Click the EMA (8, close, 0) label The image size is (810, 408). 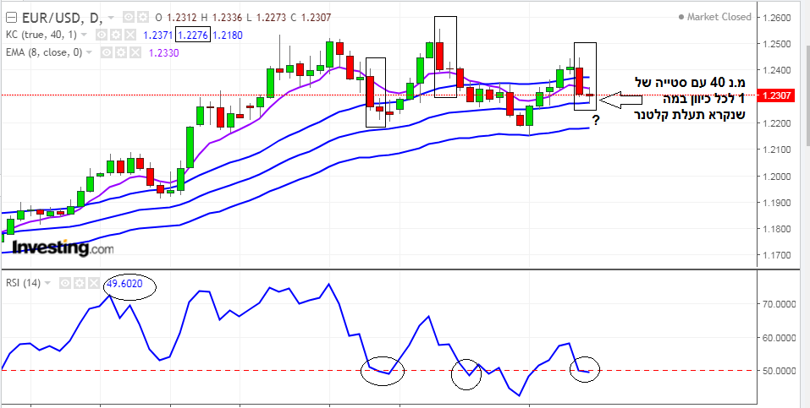click(x=44, y=52)
